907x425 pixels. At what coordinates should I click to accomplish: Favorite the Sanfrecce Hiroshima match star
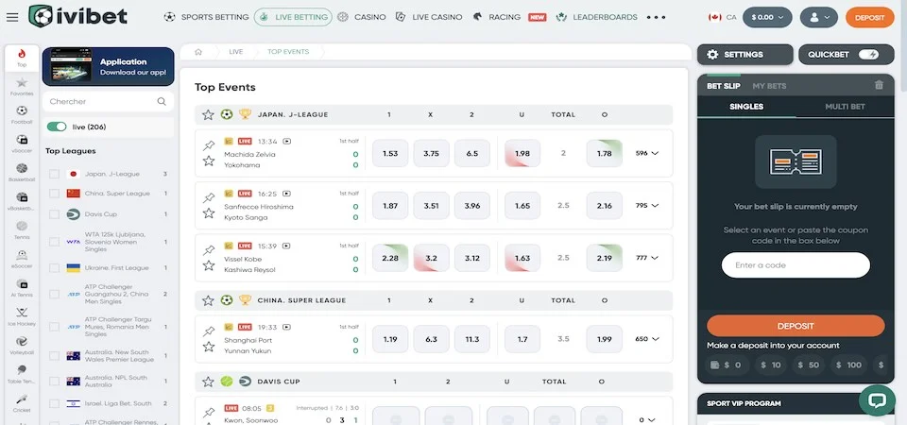[x=209, y=213]
